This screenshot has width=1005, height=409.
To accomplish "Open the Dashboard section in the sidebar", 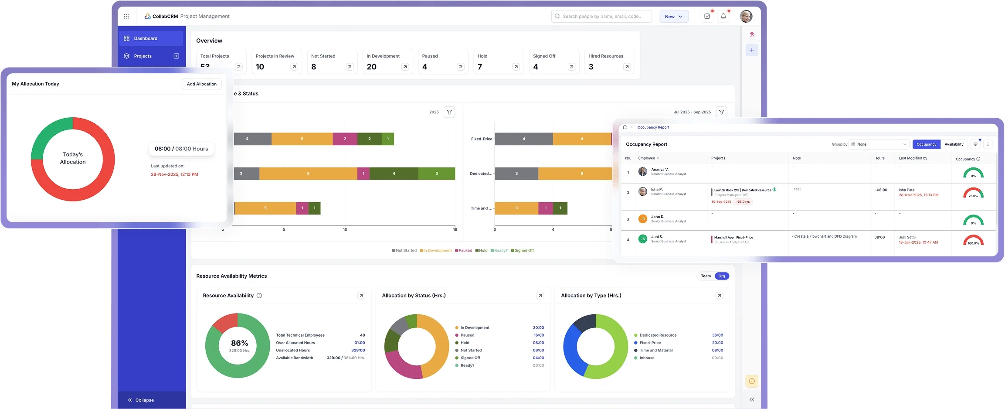I will point(145,38).
